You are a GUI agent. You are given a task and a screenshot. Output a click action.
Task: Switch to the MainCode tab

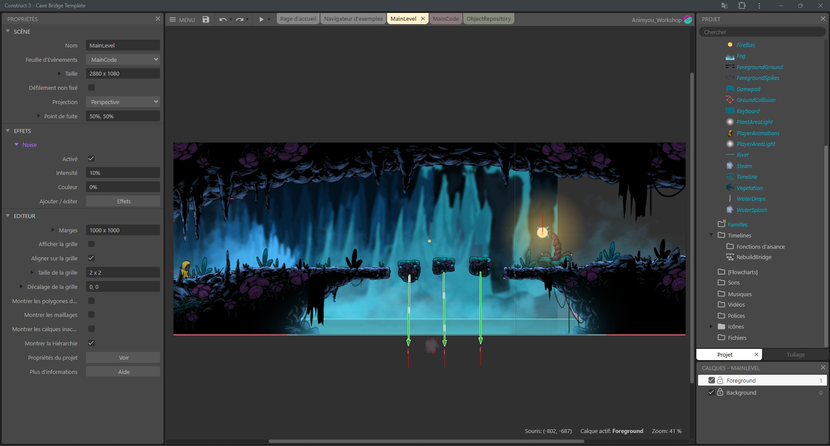[x=445, y=19]
